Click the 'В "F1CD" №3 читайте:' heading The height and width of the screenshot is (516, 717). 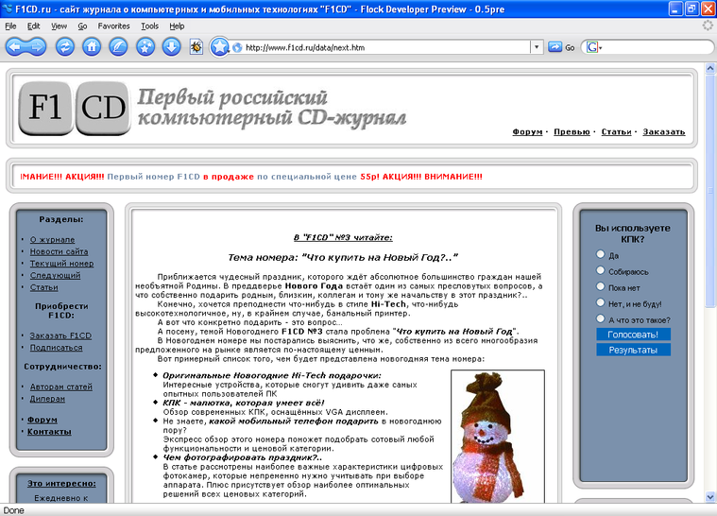[x=343, y=237]
